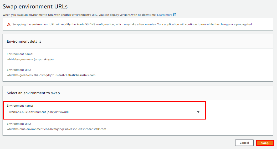This screenshot has width=277, height=149.
Task: Click the Environment name label in Environment details
Action: pyautogui.click(x=20, y=54)
